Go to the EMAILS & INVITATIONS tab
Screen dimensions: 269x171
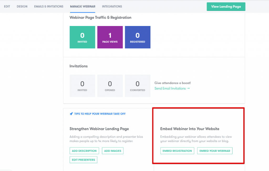click(48, 6)
